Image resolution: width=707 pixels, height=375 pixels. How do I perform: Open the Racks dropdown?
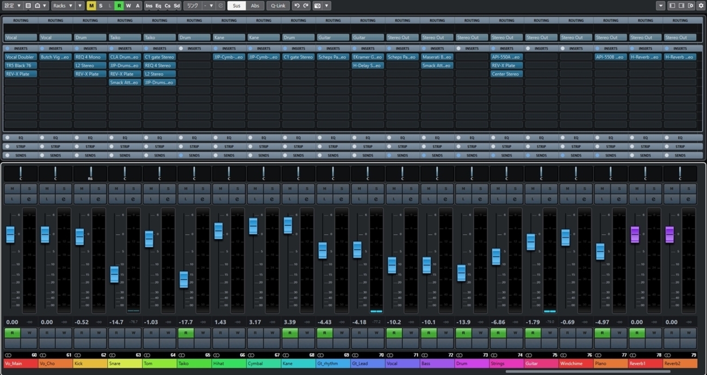tap(63, 6)
